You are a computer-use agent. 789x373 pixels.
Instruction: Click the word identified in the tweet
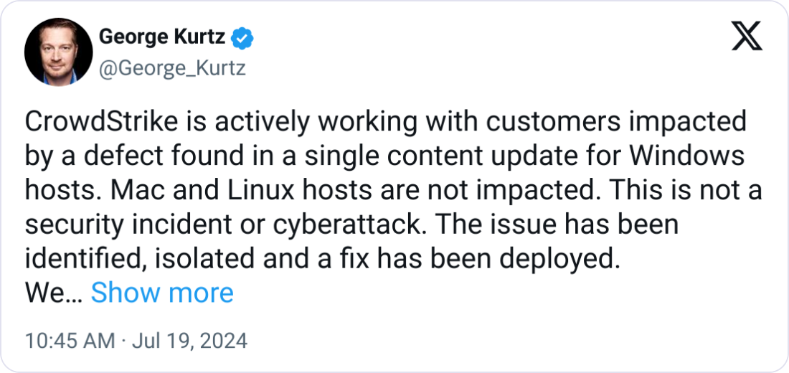pos(86,259)
